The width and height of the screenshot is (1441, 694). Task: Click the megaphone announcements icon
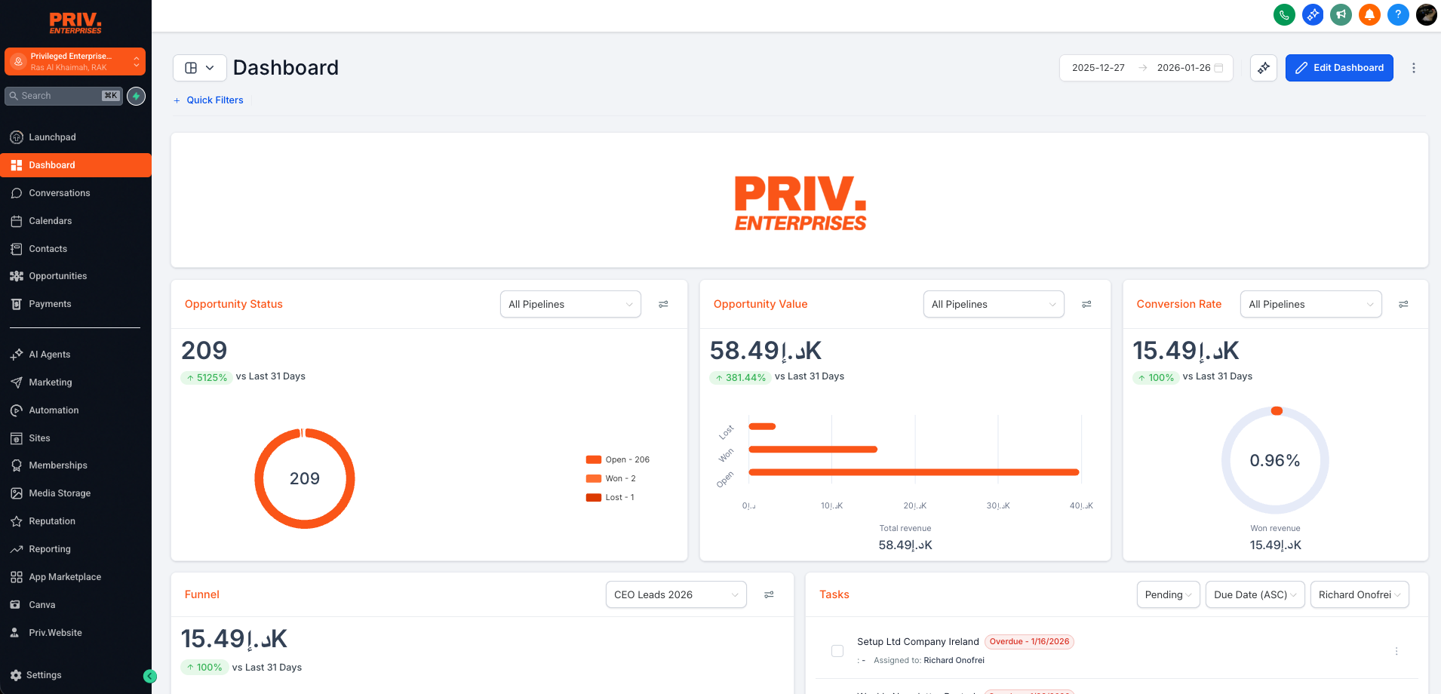[x=1341, y=14]
